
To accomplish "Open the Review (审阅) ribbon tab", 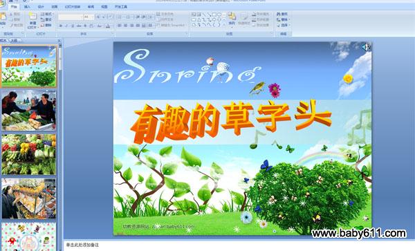I will (x=91, y=7).
